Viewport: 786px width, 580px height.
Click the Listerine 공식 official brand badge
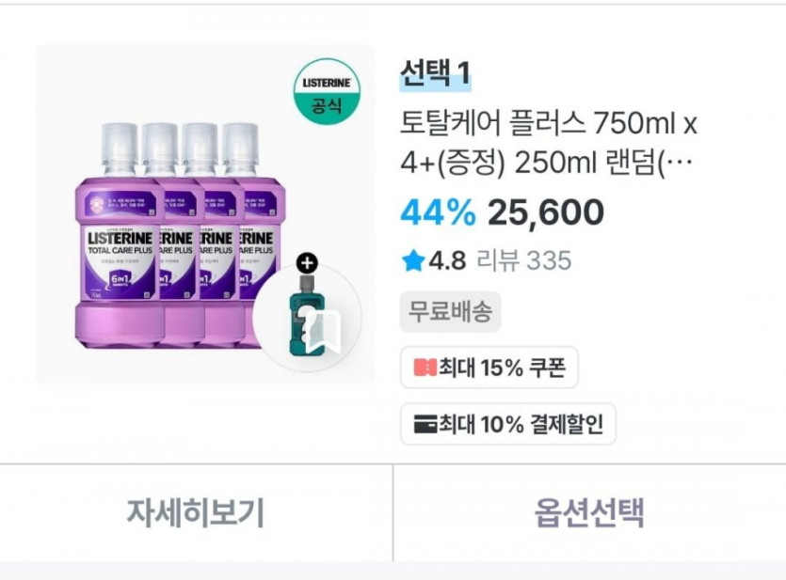point(327,91)
